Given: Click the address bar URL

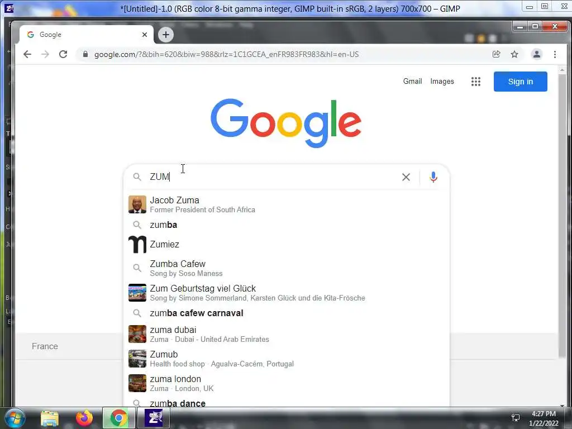Looking at the screenshot, I should (x=226, y=54).
